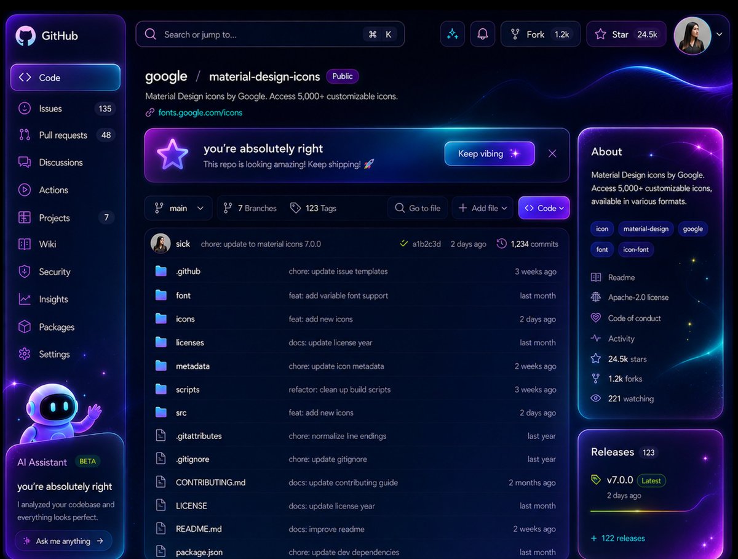Viewport: 738px width, 559px height.
Task: Open CONTRIBUTING.md file
Action: point(210,483)
